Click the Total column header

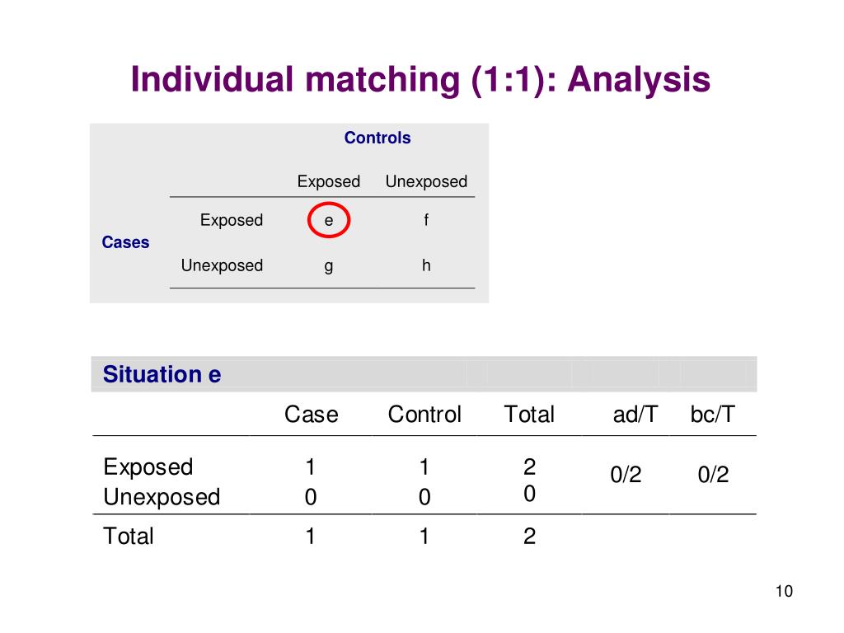tap(529, 415)
